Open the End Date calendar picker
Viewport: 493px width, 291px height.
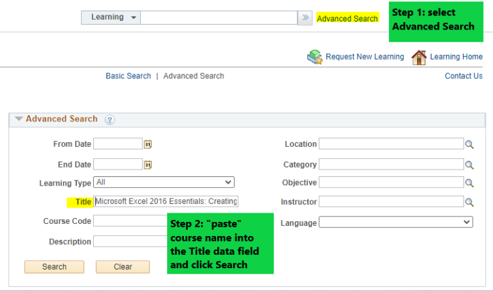148,164
